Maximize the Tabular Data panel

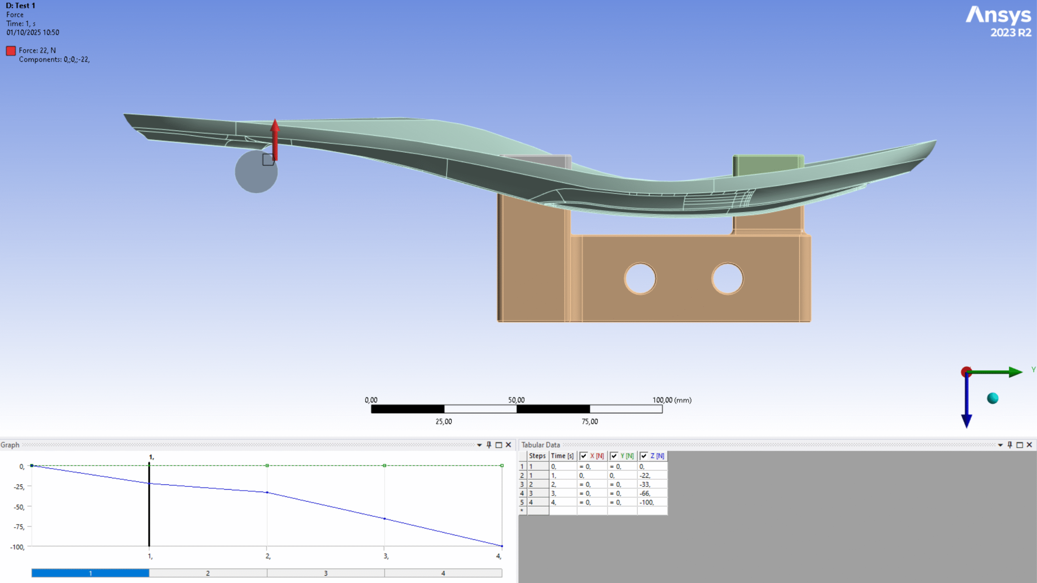pyautogui.click(x=1020, y=445)
